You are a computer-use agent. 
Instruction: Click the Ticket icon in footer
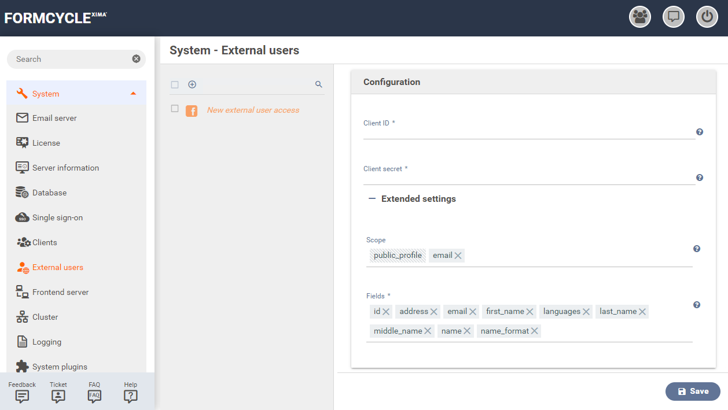58,396
